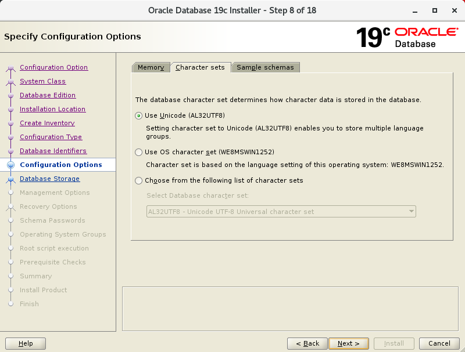Click the Schema Passwords step text

click(52, 220)
